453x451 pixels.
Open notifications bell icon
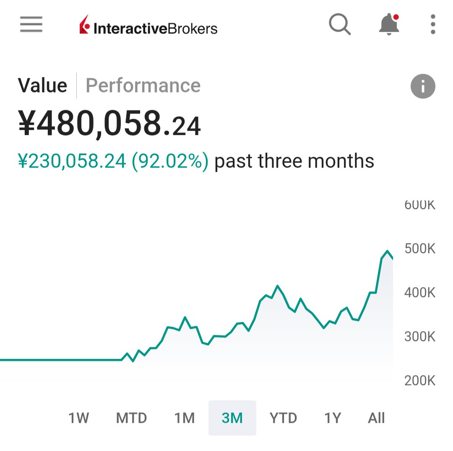tap(389, 25)
